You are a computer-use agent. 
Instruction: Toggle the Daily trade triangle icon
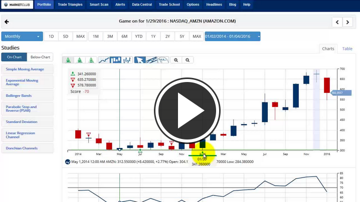tap(91, 60)
